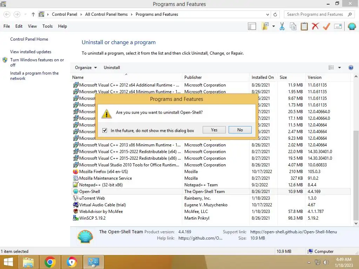Image resolution: width=359 pixels, height=269 pixels.
Task: Click the Email toolbar icon
Action: (338, 26)
